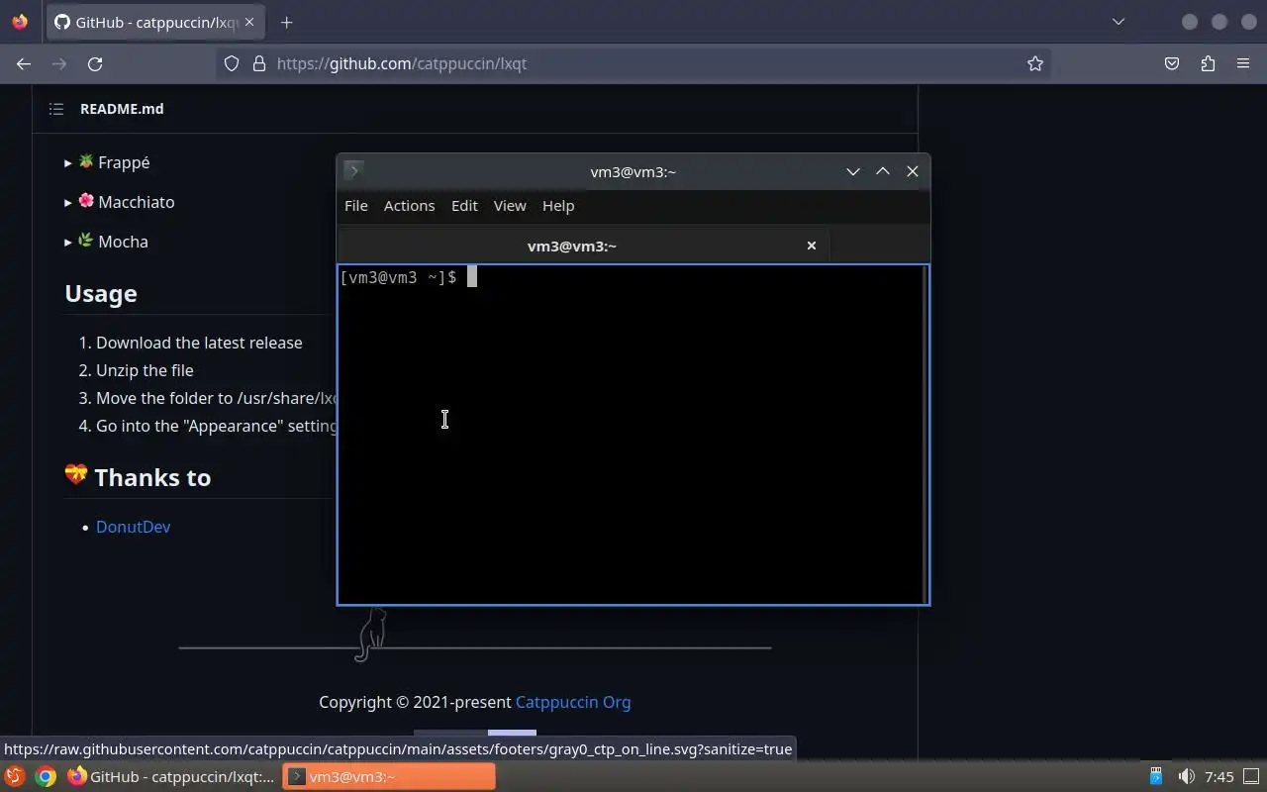Expand the Mocha section
This screenshot has width=1267, height=792.
click(106, 242)
